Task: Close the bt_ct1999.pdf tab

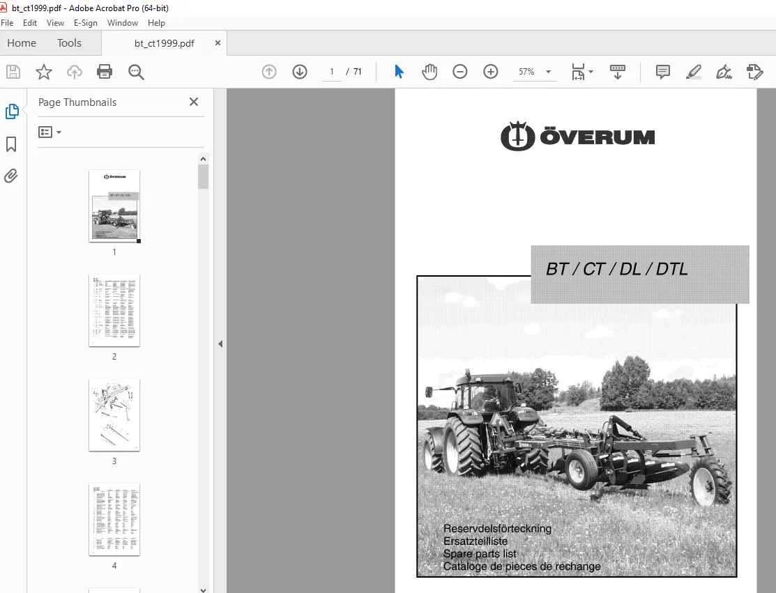Action: 218,43
